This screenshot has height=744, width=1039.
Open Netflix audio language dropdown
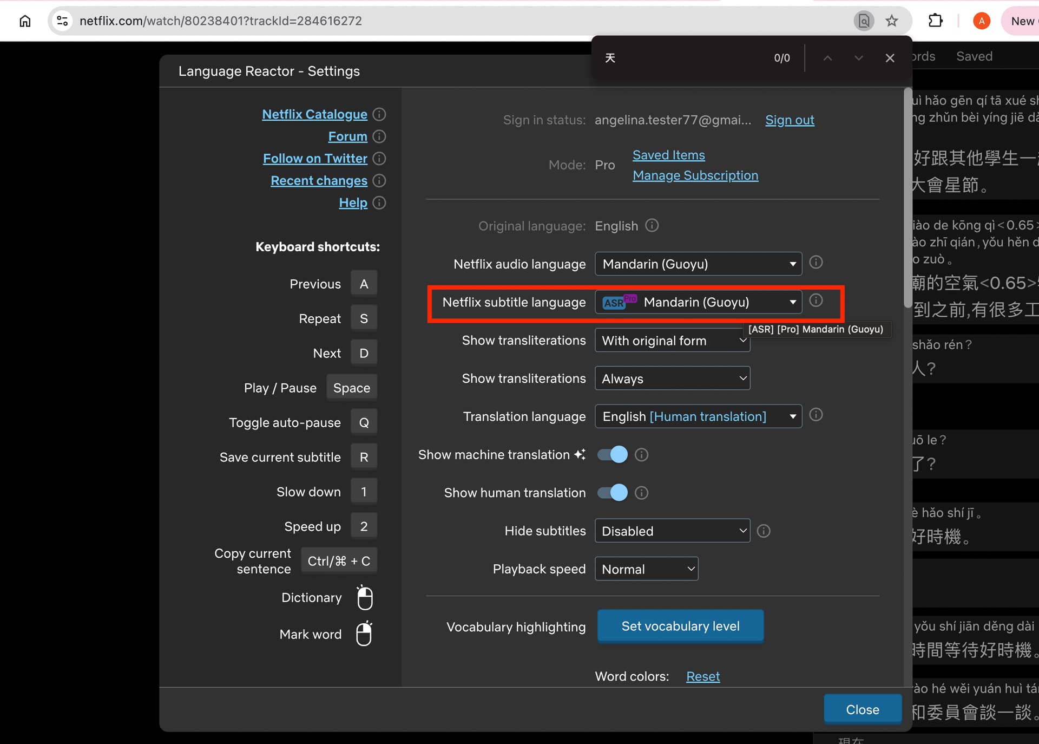pos(698,264)
